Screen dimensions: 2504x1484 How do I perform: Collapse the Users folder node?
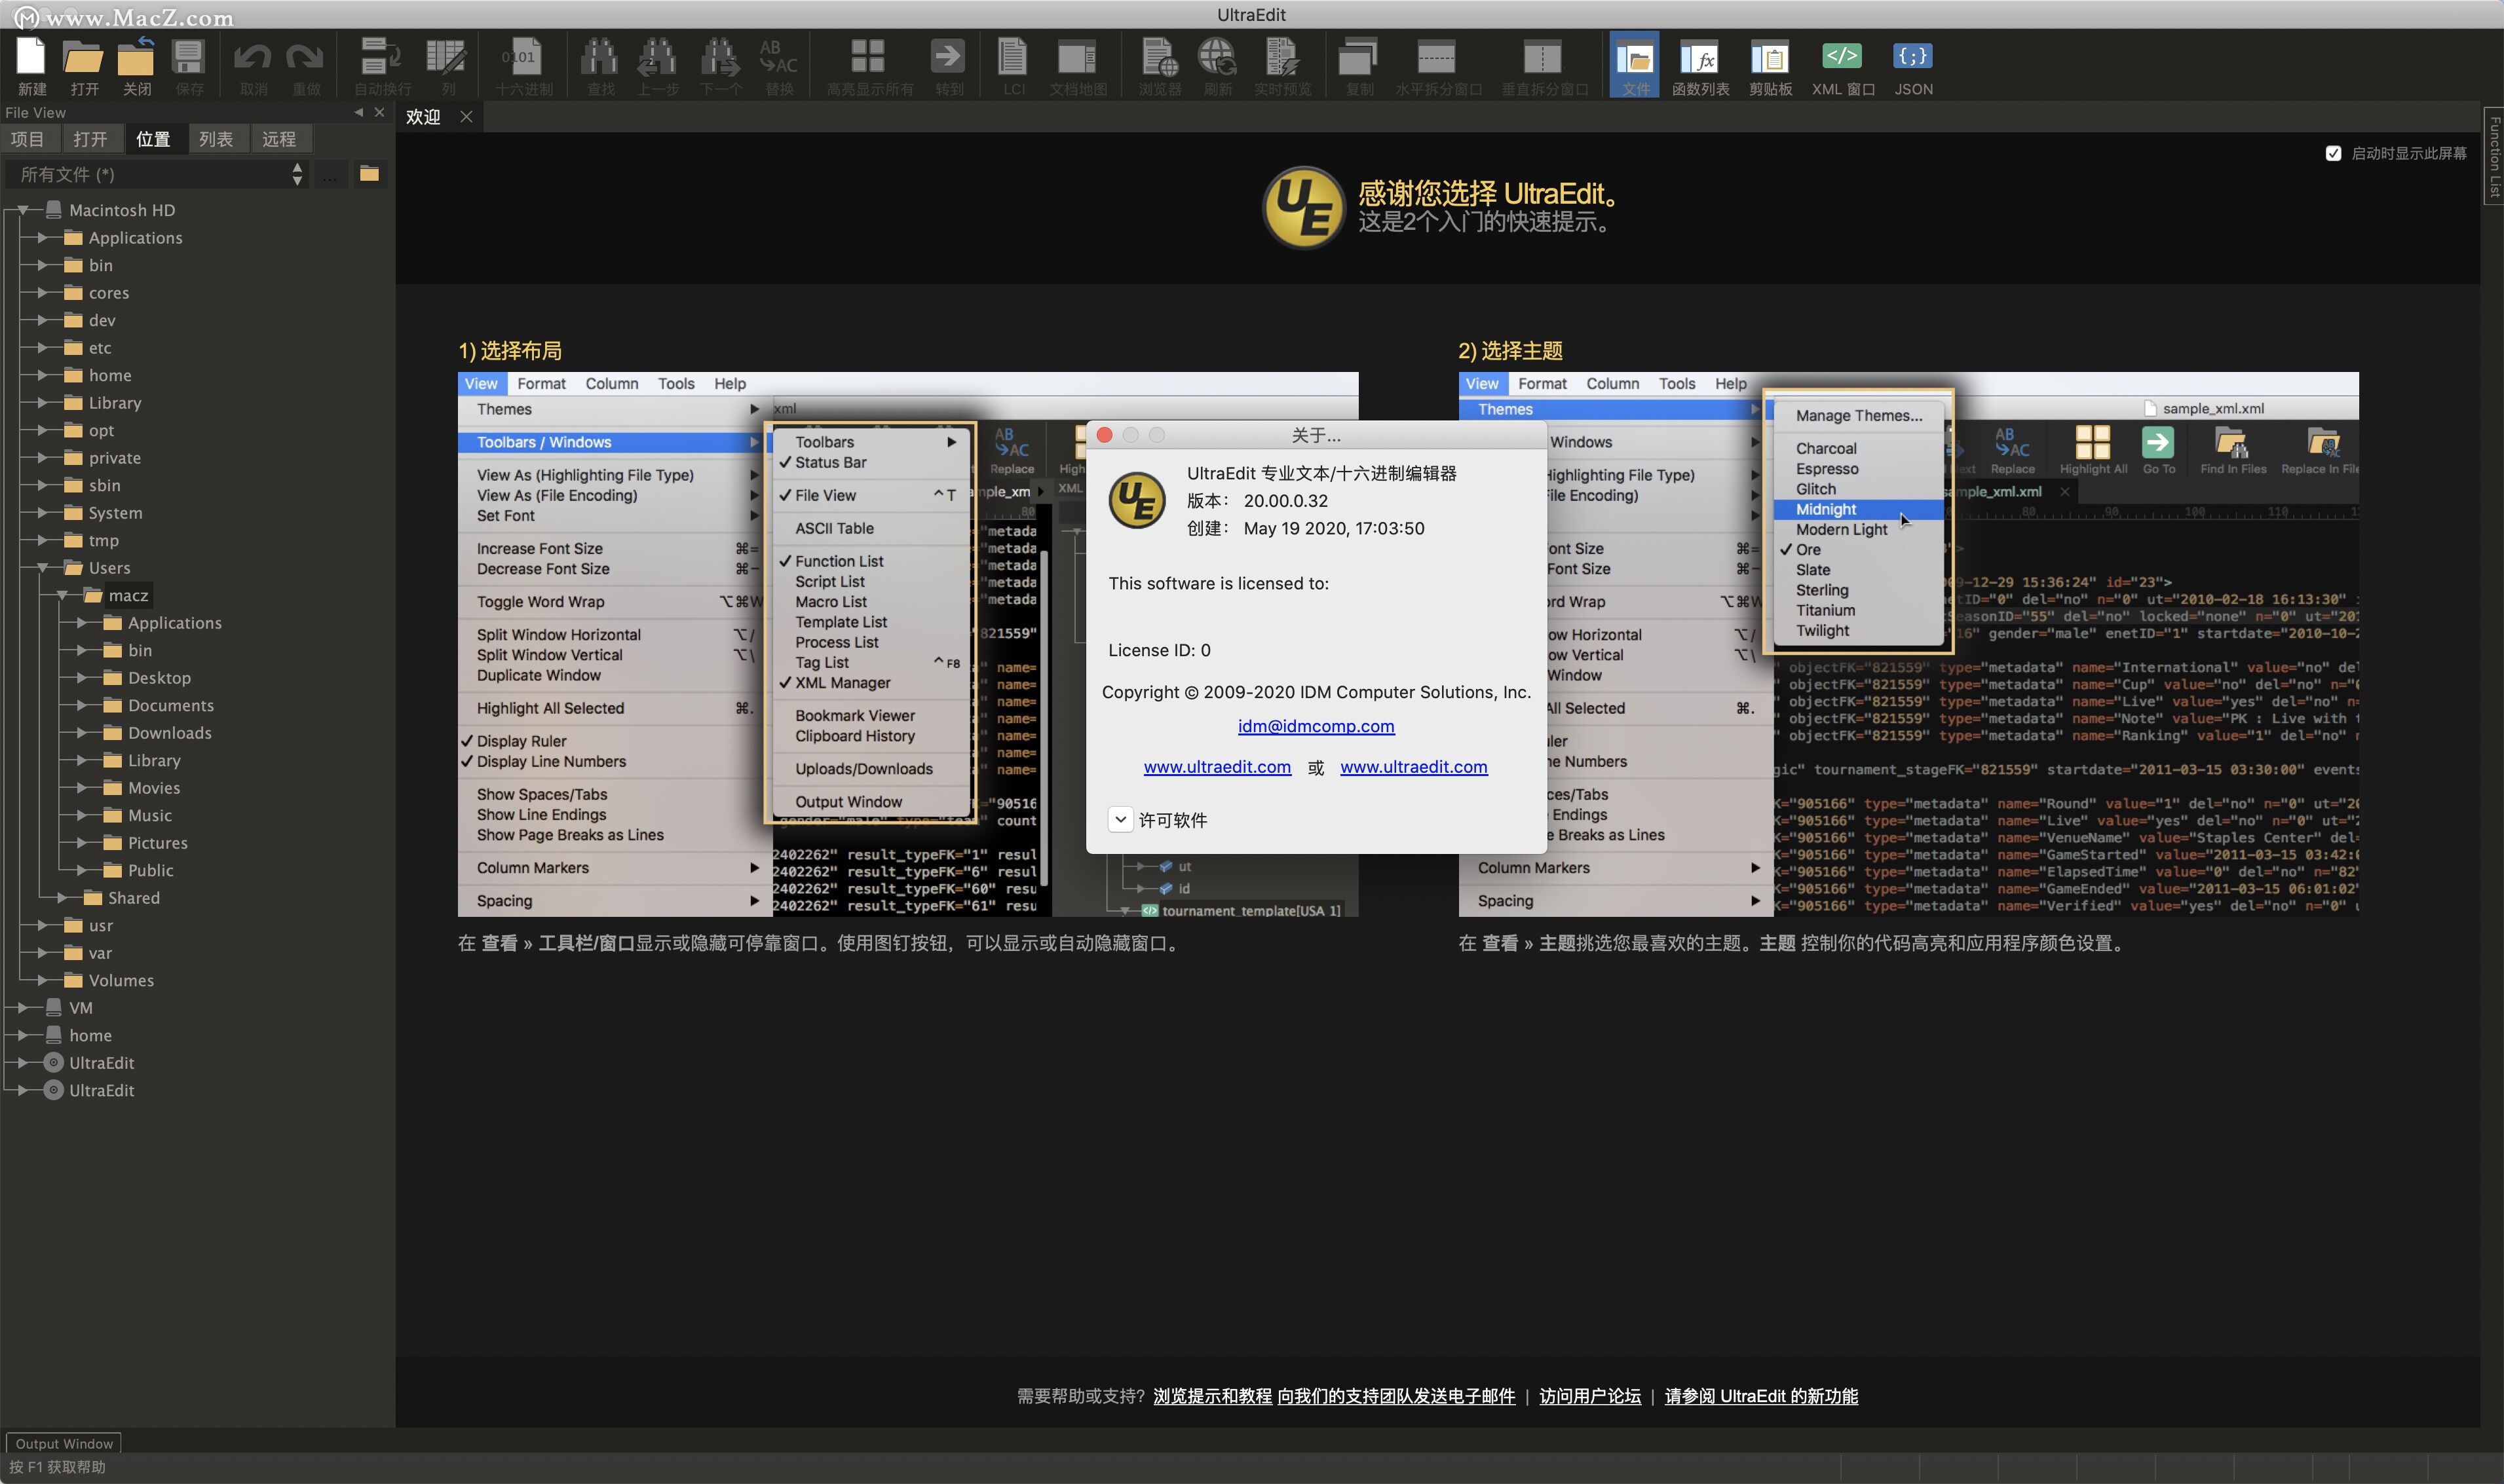click(43, 567)
